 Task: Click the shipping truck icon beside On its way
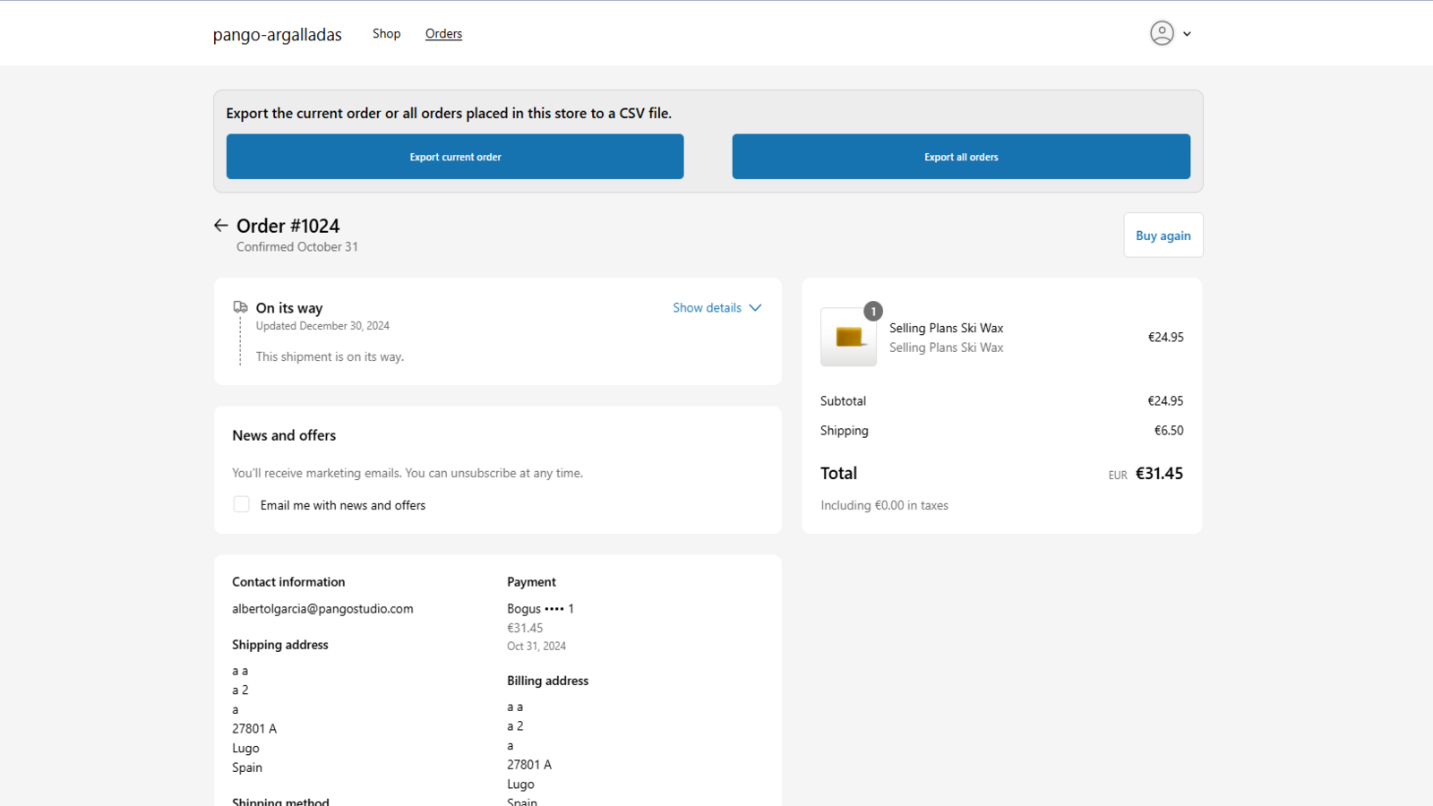pos(240,306)
